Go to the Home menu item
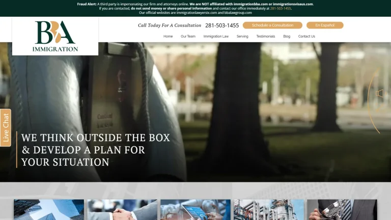The height and width of the screenshot is (220, 391). pyautogui.click(x=168, y=37)
